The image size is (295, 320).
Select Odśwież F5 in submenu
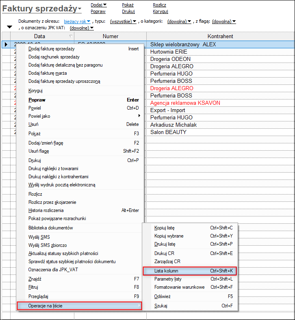(x=190, y=296)
